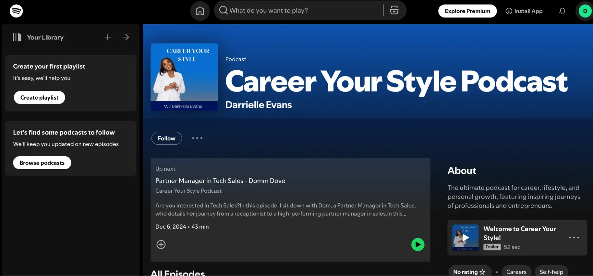Viewport: 593px width, 276px height.
Task: Play the Welcome to Career Your Style trailer
Action: [465, 237]
